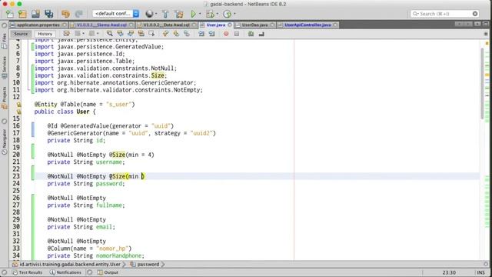Expand the Run Project dropdown arrow
The width and height of the screenshot is (492, 277).
click(200, 14)
